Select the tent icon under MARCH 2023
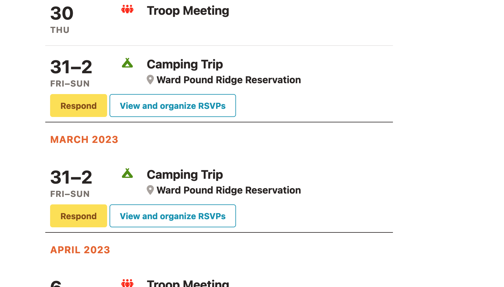 point(127,173)
